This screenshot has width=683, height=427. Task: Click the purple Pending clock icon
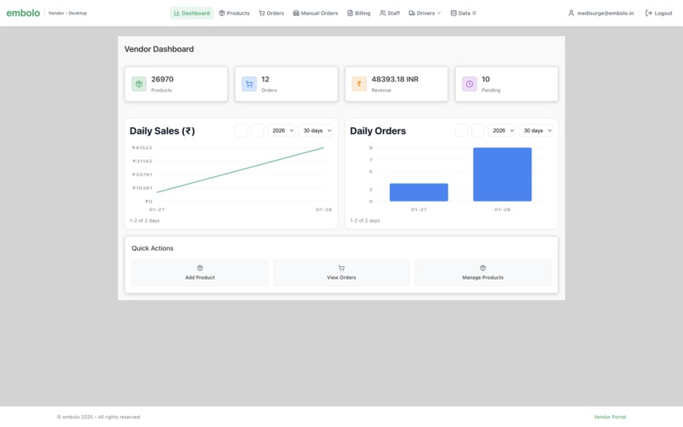(469, 84)
